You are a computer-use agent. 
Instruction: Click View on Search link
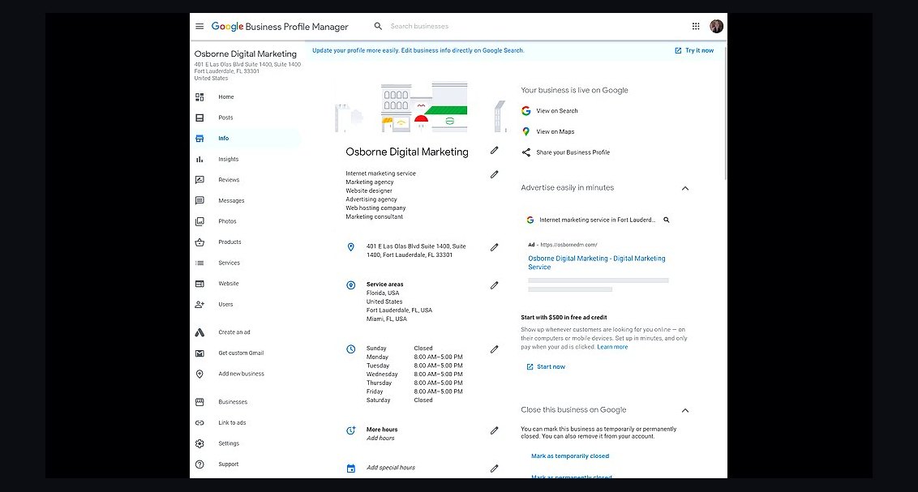[x=557, y=110]
